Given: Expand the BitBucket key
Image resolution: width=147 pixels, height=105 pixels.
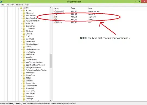Looking at the screenshot, I should [x=21, y=23].
